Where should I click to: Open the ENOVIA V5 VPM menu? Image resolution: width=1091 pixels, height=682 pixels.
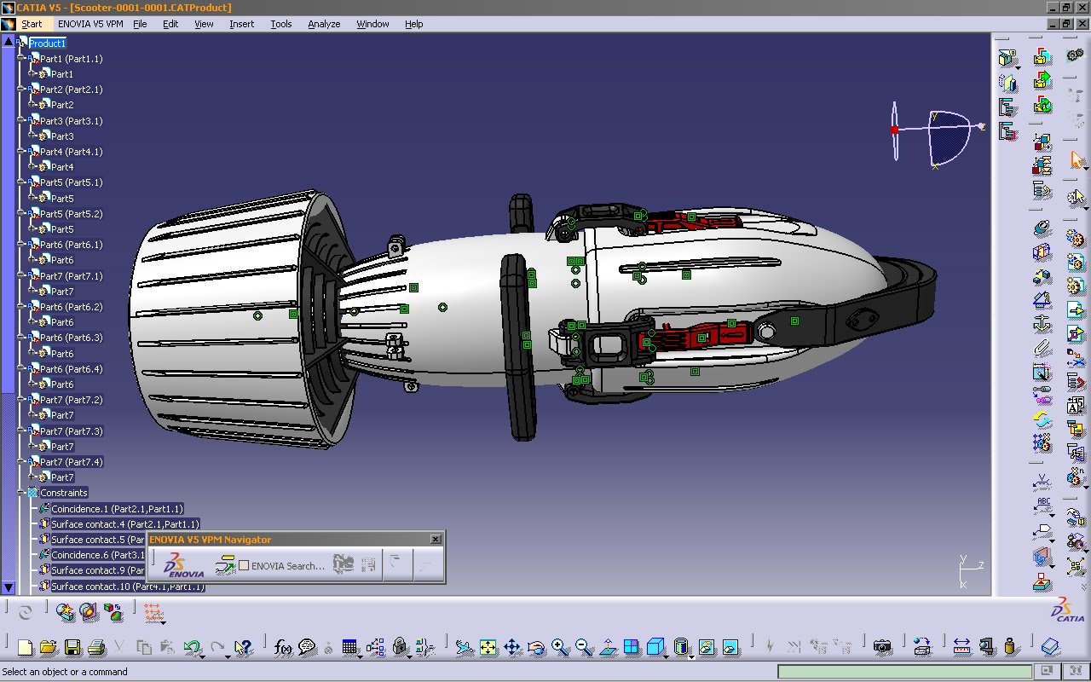point(90,24)
